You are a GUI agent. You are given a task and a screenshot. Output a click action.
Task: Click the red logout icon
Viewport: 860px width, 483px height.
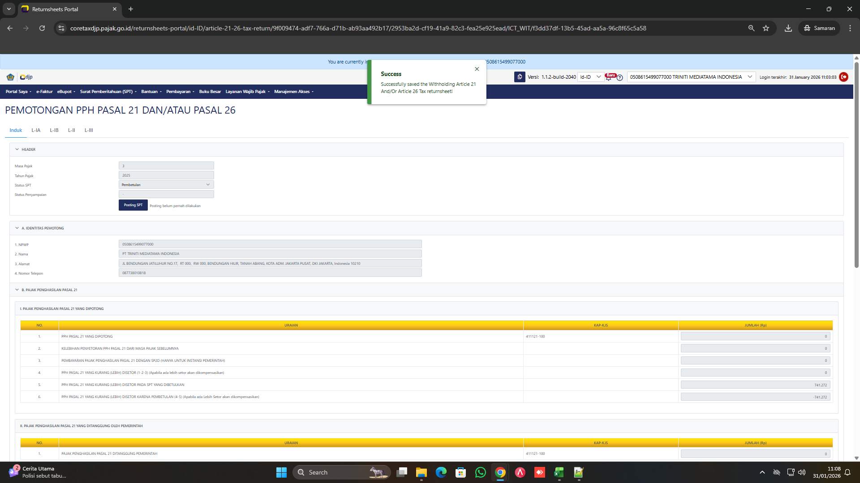pos(844,77)
